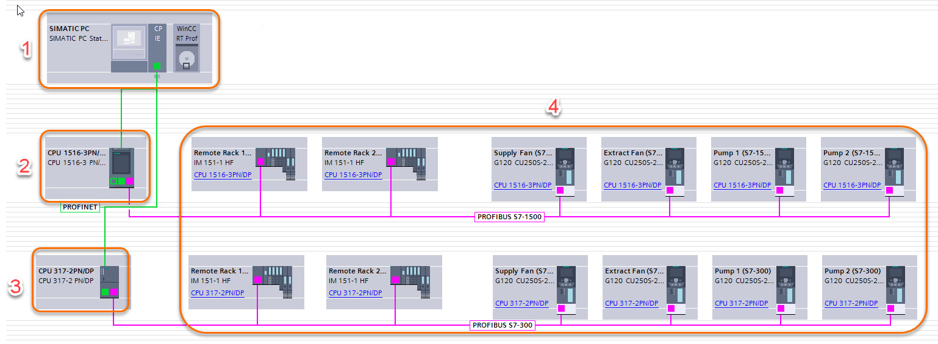Click PROFIBUS port of Remote Rack 2 on S7-300
Screen dimensions: 938x344
[395, 280]
